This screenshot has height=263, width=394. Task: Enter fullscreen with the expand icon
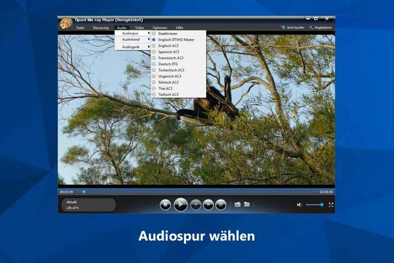[331, 205]
